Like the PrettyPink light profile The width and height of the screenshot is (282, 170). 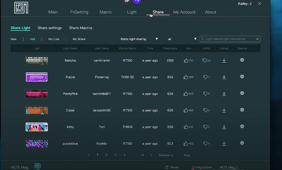(x=186, y=93)
